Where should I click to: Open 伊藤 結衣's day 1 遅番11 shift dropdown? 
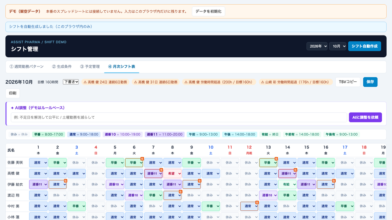pos(38,184)
